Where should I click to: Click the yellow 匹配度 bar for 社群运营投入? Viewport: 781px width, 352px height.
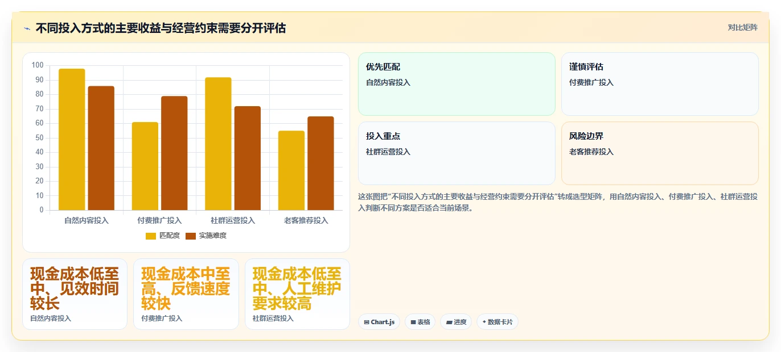(218, 144)
